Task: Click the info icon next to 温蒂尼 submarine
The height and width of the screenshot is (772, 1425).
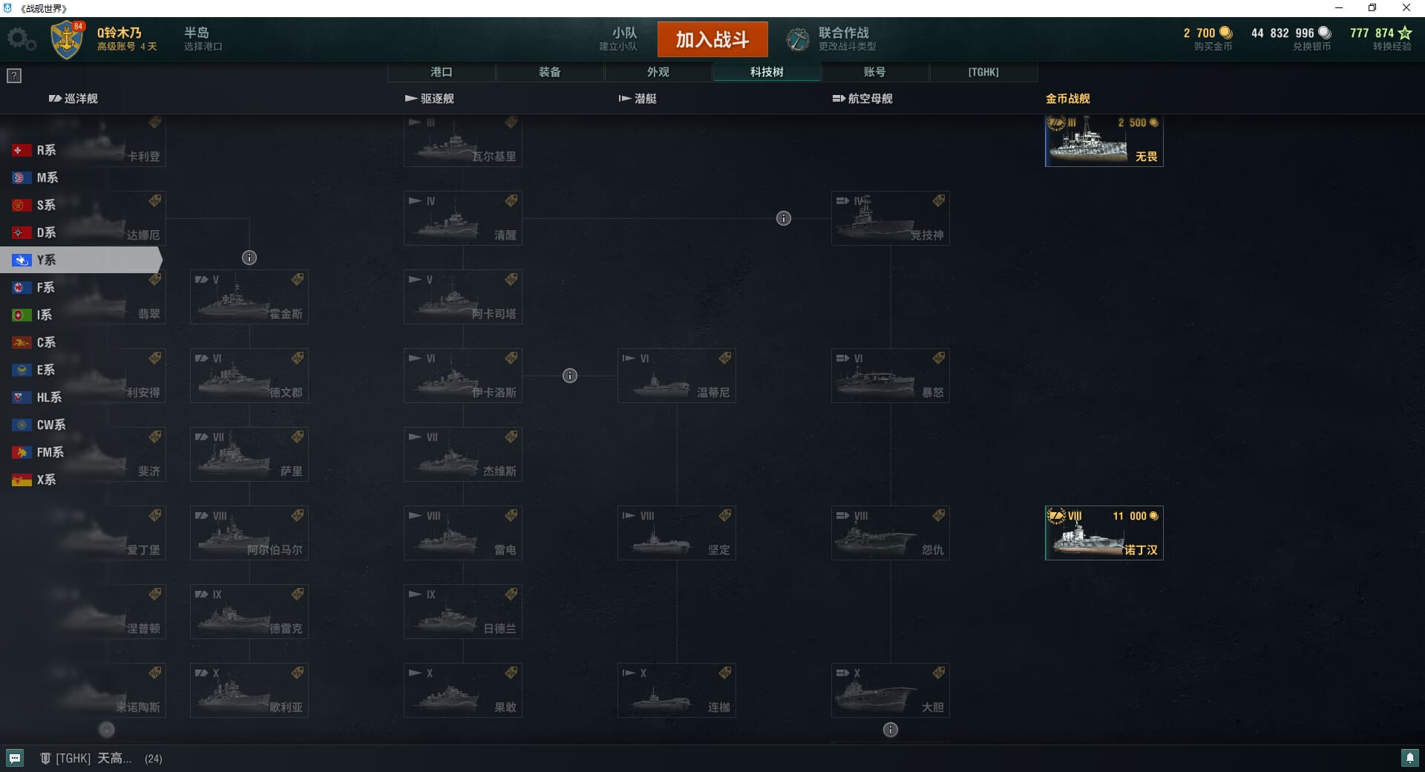Action: coord(570,376)
